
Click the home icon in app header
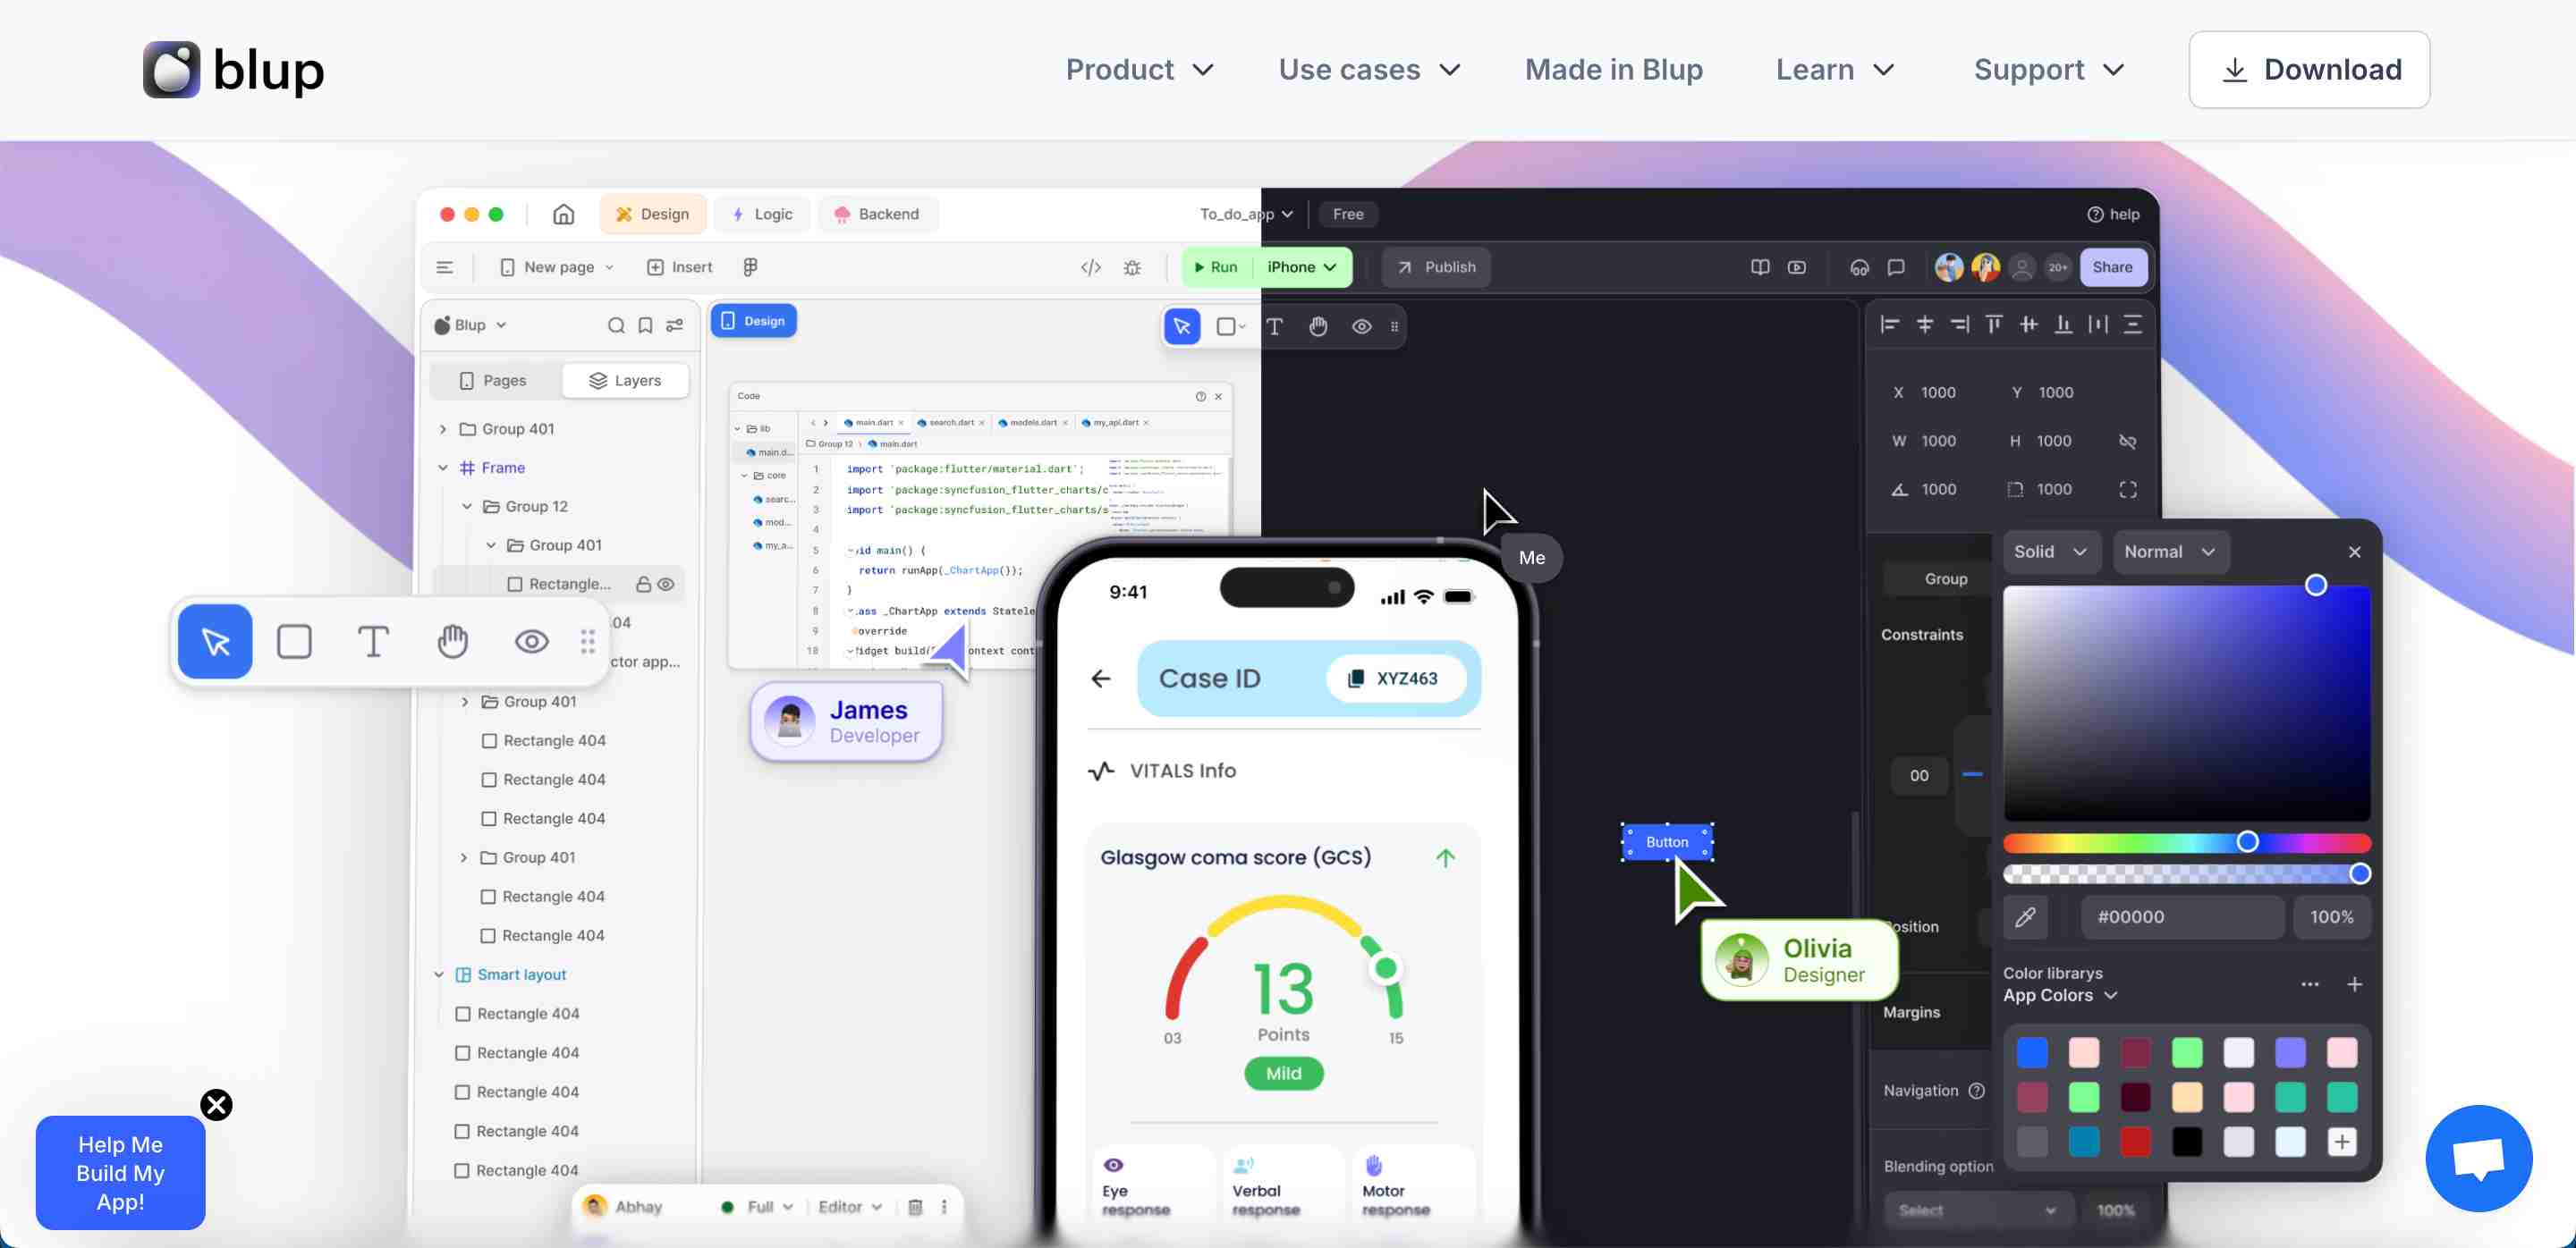(564, 214)
